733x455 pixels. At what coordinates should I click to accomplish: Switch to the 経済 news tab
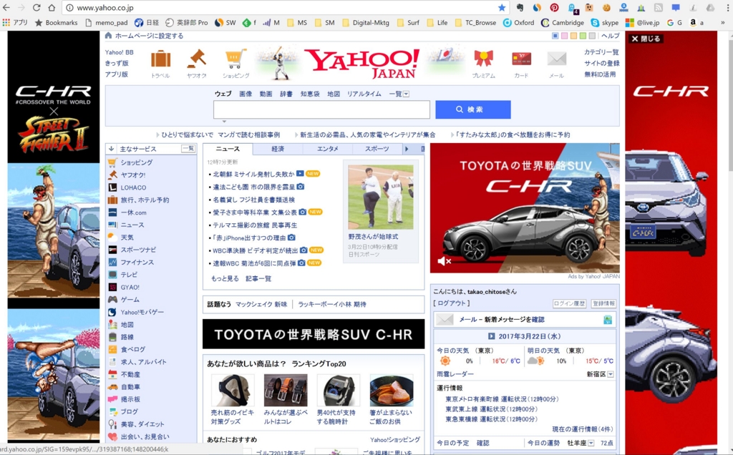[278, 149]
